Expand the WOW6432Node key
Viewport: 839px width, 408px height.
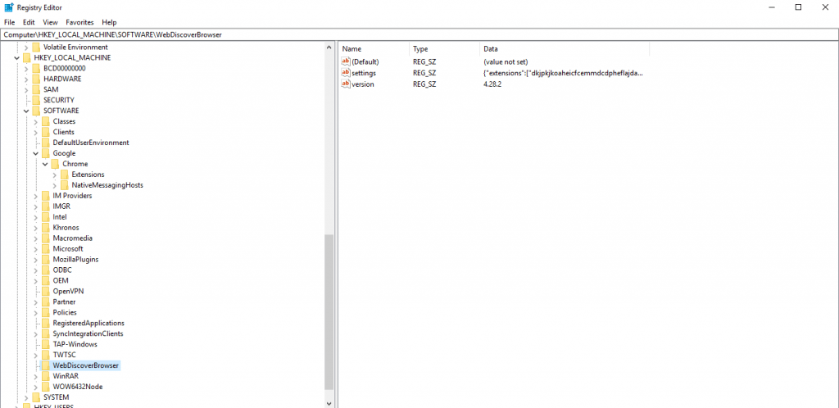coord(35,387)
